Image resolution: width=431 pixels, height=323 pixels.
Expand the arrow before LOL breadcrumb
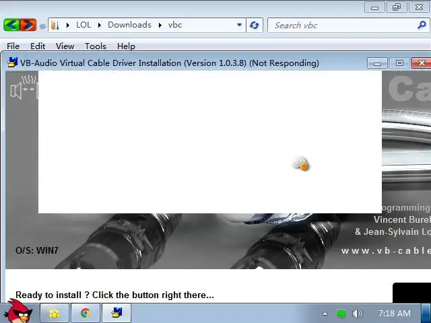point(68,26)
